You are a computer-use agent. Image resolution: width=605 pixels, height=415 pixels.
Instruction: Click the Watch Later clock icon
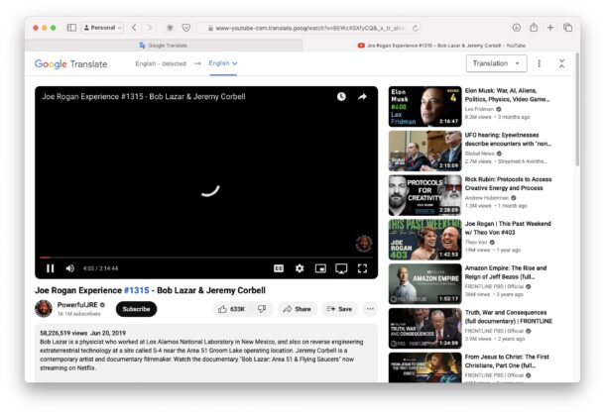[x=340, y=97]
